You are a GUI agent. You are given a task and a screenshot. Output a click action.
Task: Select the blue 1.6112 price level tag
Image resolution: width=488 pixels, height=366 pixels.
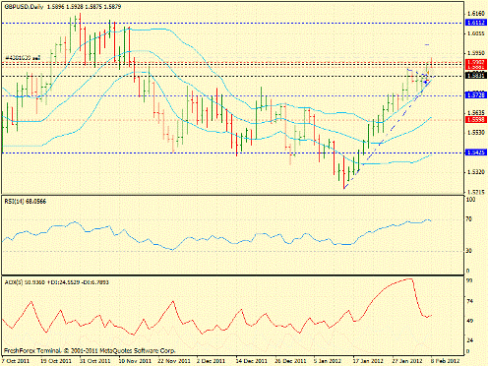pyautogui.click(x=476, y=23)
